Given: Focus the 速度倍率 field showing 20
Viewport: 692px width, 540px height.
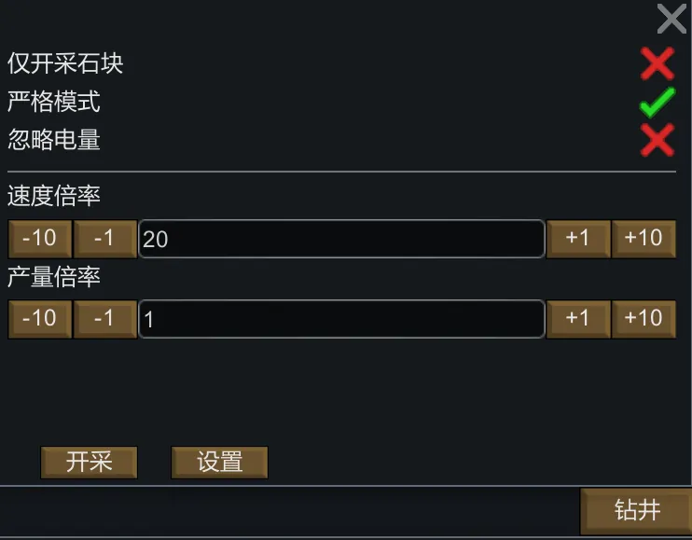Looking at the screenshot, I should click(341, 239).
